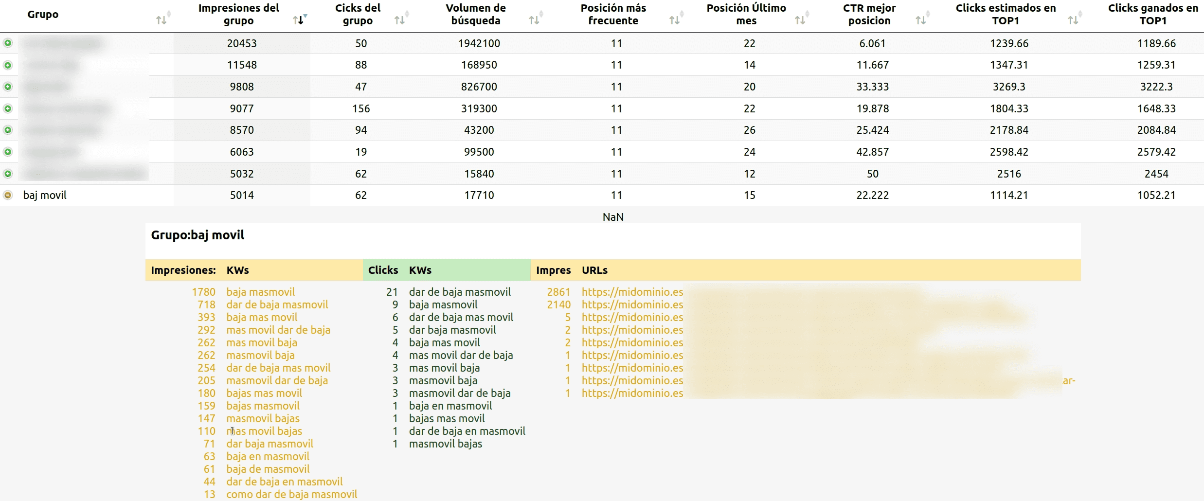Select keyword 'baja de masmovil' 61 impressions

268,469
